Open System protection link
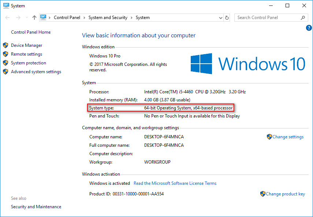 pos(29,63)
